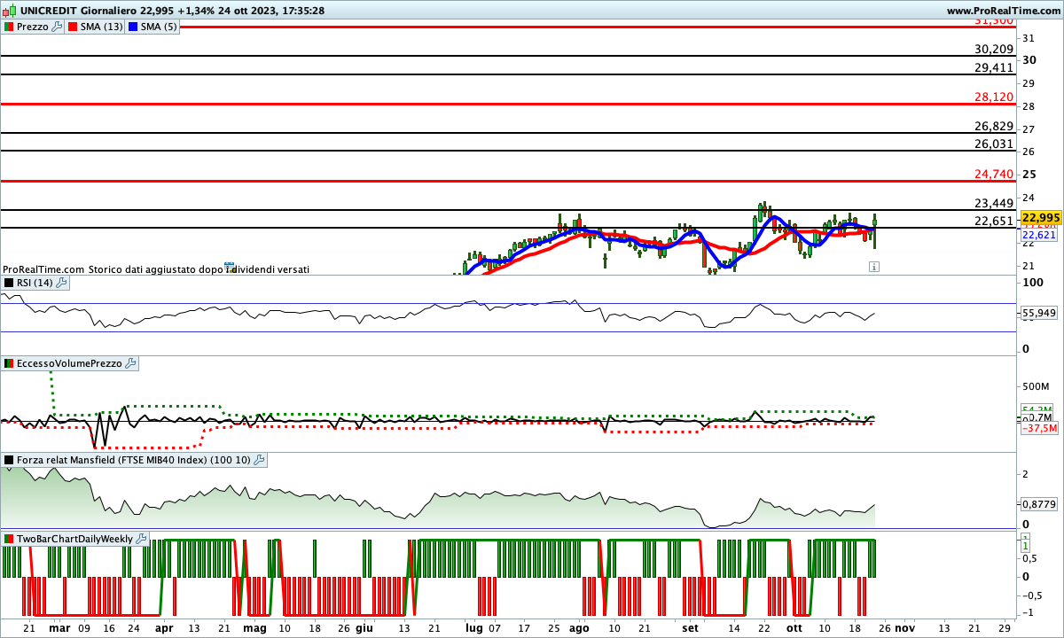The image size is (1064, 638).
Task: Click the 55,949 RSI value tag
Action: pyautogui.click(x=1038, y=313)
